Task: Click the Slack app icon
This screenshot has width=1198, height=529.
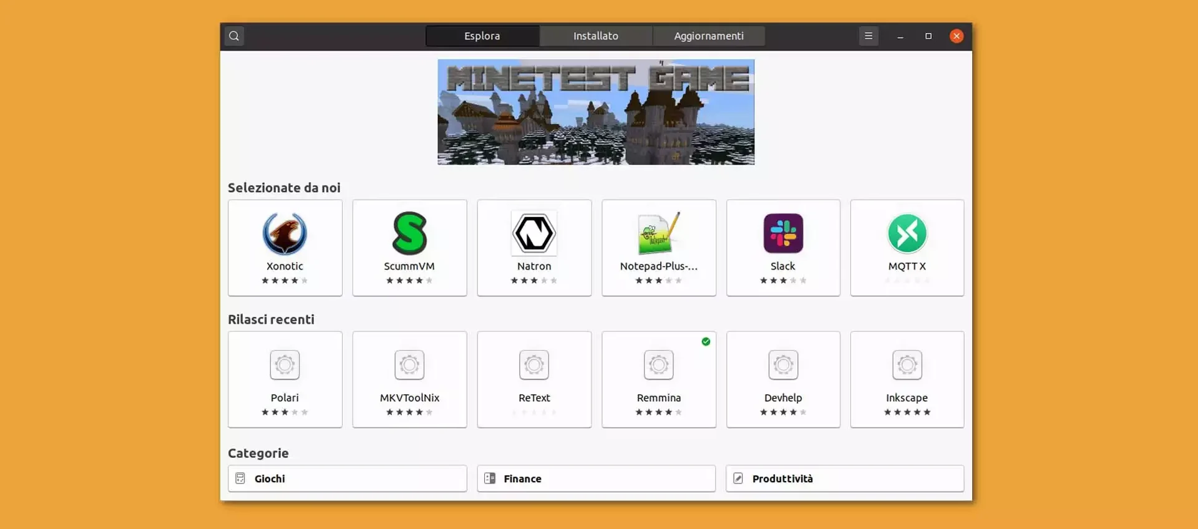Action: pyautogui.click(x=783, y=233)
